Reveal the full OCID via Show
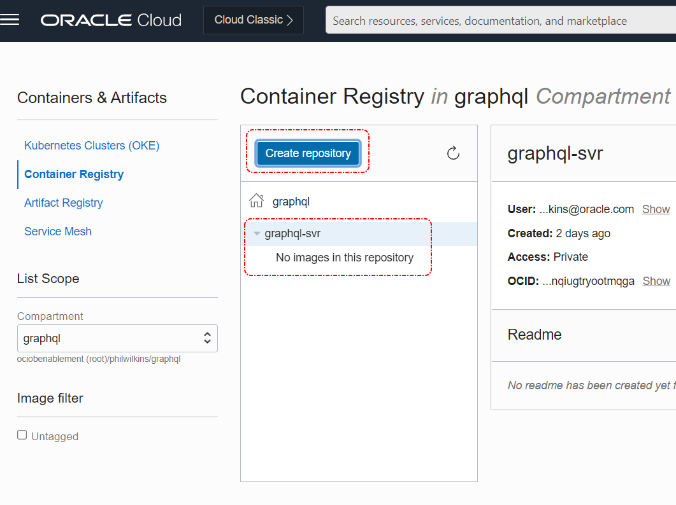The image size is (676, 505). [x=656, y=281]
